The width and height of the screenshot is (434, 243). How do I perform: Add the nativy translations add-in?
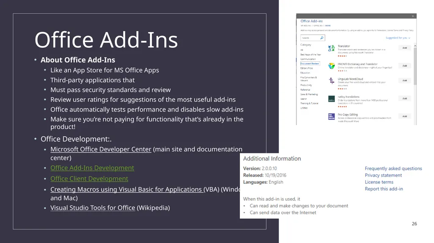point(405,98)
